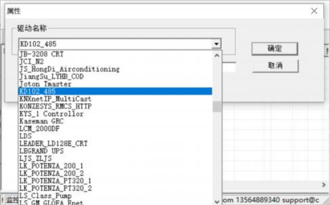Click the background window's right scroll arrow
This screenshot has width=330, height=205.
click(323, 185)
